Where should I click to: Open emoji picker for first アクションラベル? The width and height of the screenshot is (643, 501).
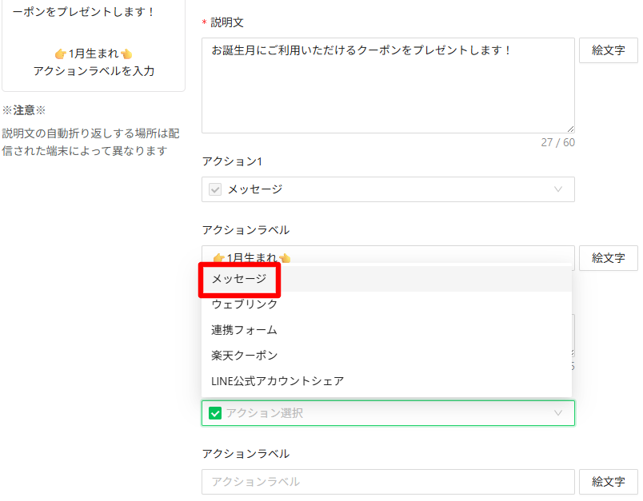click(608, 258)
